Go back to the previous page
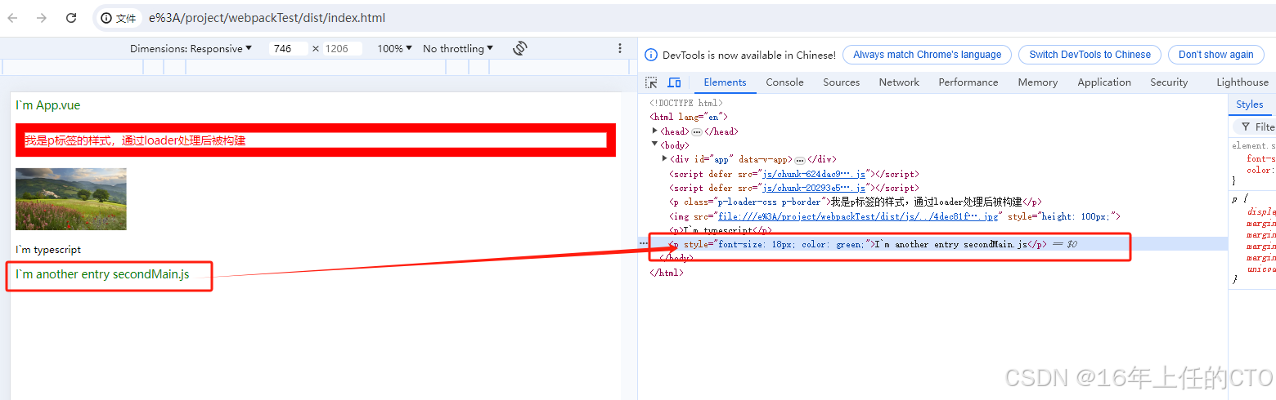The height and width of the screenshot is (400, 1276). click(x=13, y=18)
